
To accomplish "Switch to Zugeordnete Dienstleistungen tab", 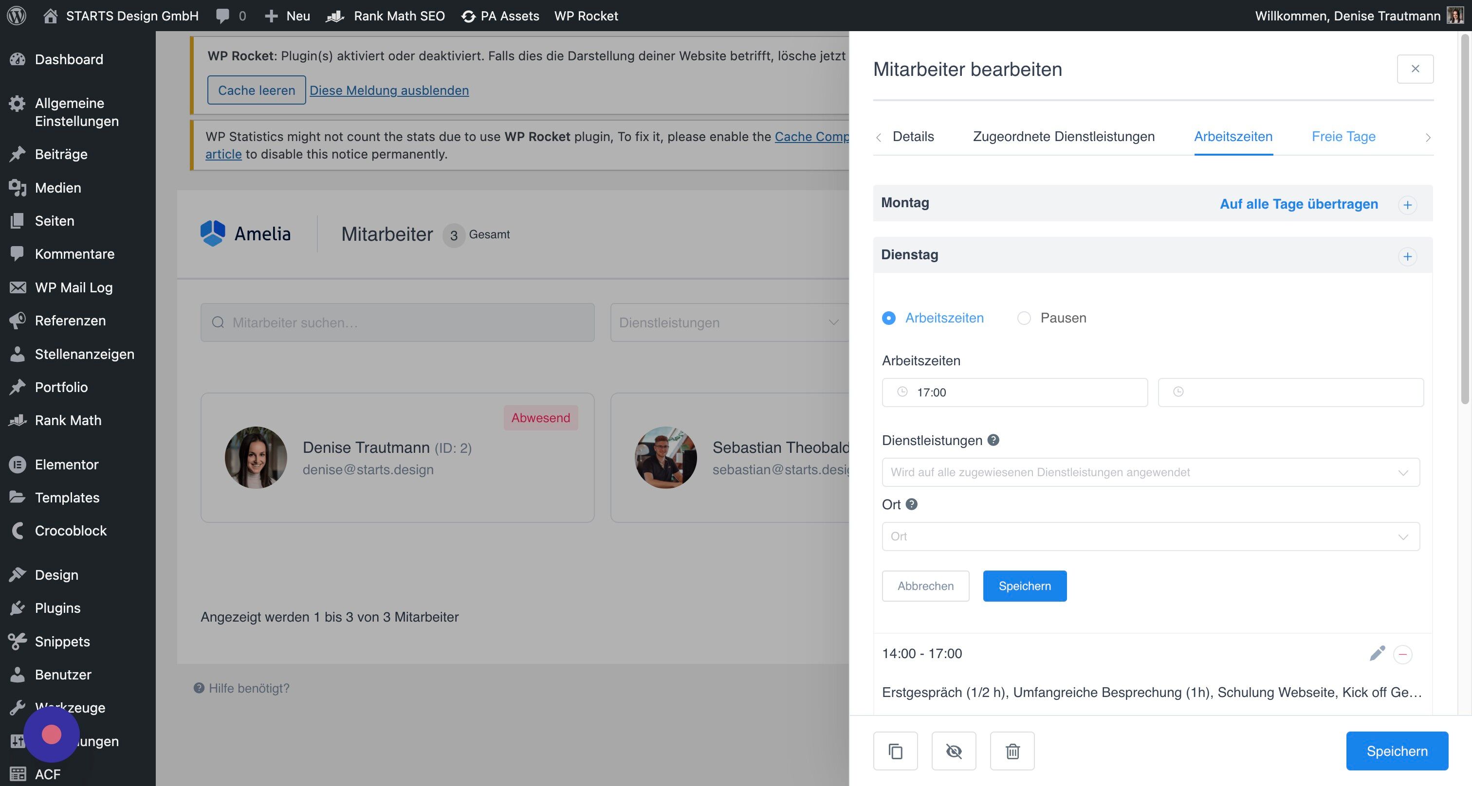I will coord(1064,136).
